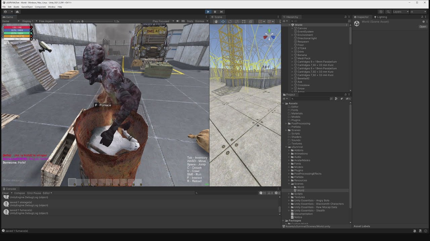Select the Prefabs folder under Assets

(x=296, y=127)
